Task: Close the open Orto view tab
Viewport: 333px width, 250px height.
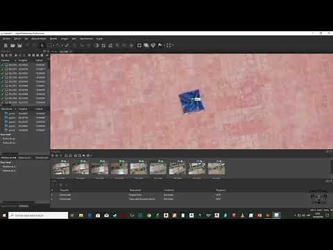Action: [x=71, y=51]
